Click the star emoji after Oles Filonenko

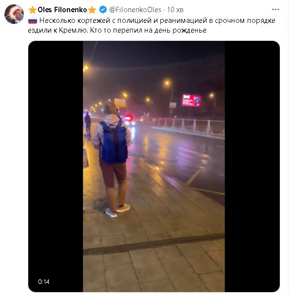click(92, 10)
